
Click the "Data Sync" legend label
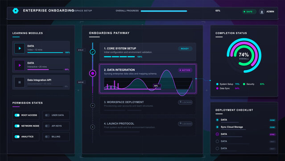(225, 89)
